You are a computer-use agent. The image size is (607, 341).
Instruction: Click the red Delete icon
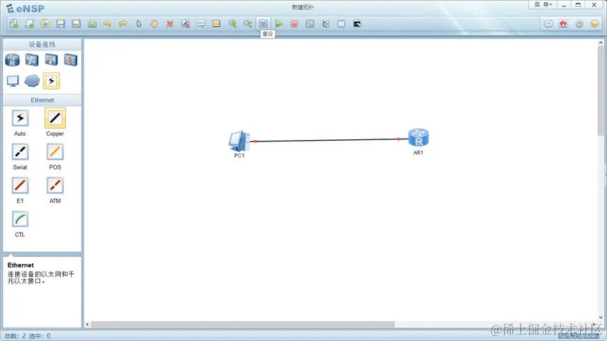click(x=170, y=24)
